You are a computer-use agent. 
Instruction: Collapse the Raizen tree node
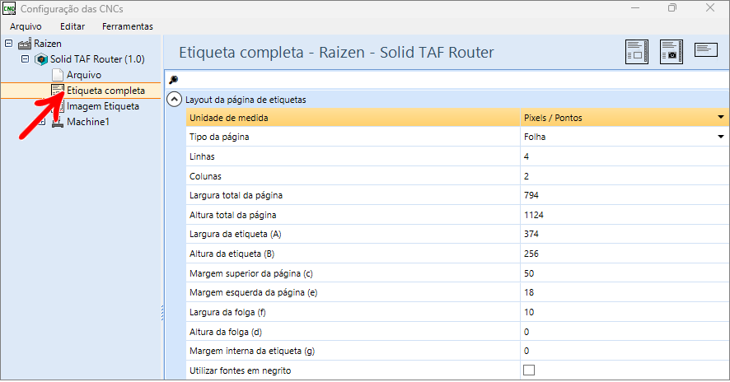[x=8, y=44]
